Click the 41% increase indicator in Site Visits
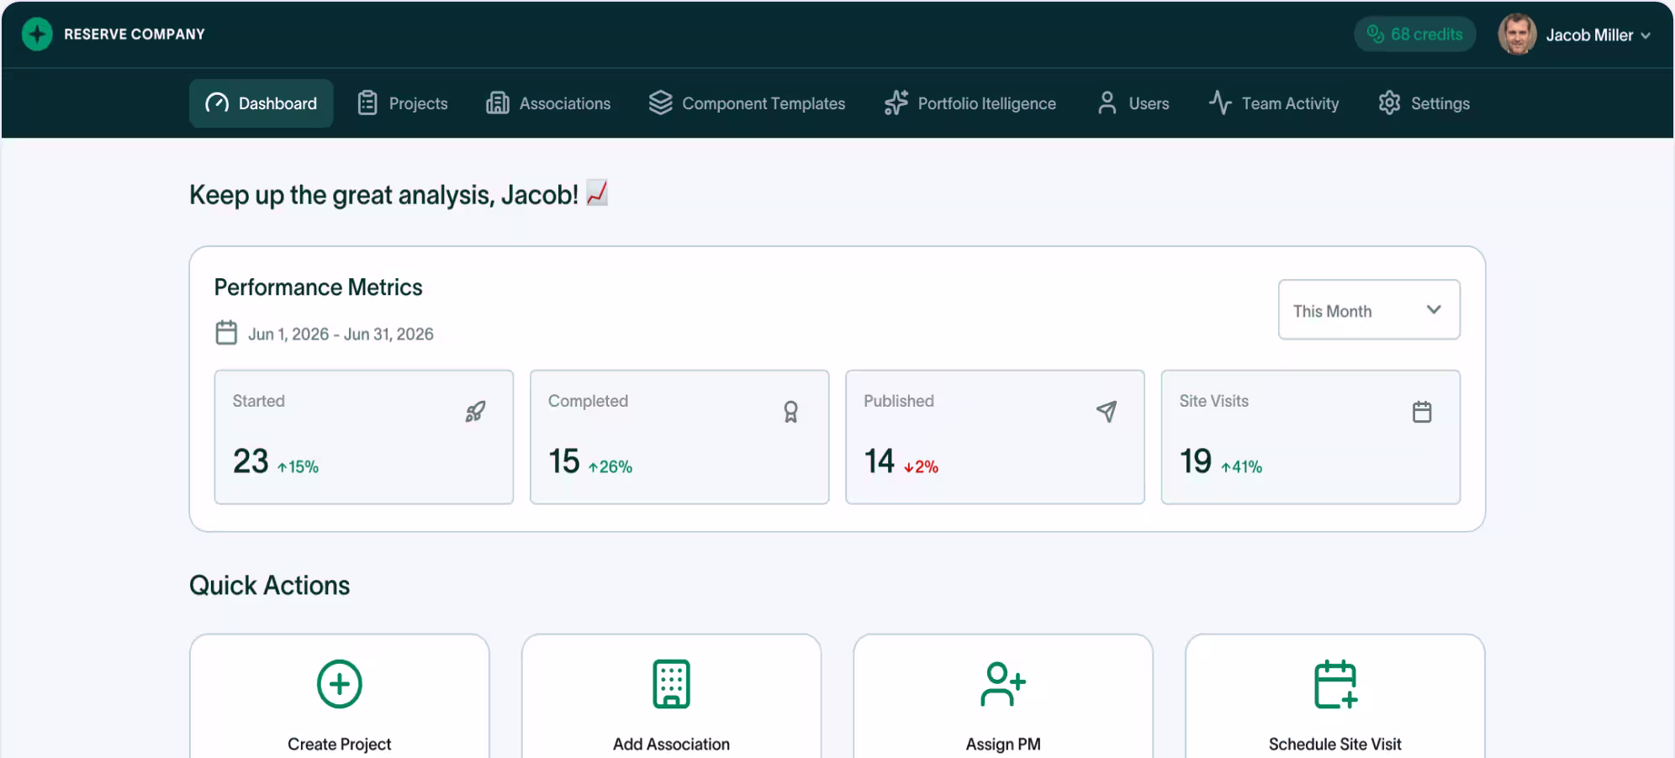 (1242, 466)
